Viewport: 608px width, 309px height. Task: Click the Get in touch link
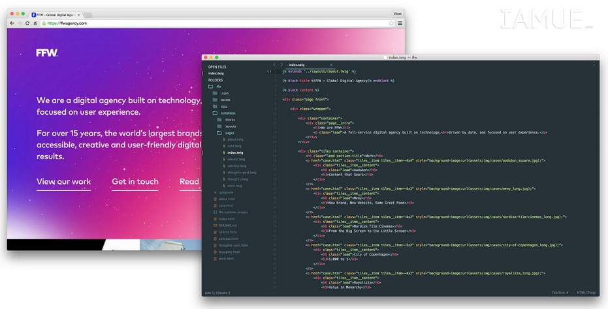(135, 182)
